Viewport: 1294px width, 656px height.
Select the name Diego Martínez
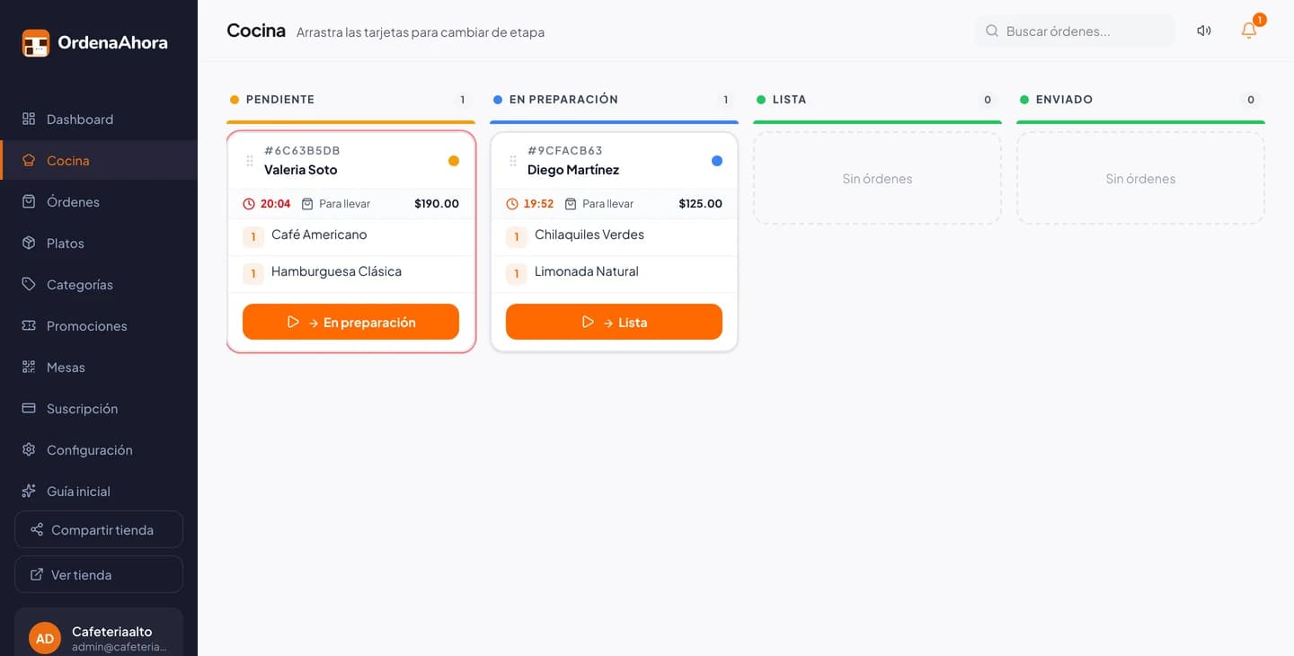point(573,170)
